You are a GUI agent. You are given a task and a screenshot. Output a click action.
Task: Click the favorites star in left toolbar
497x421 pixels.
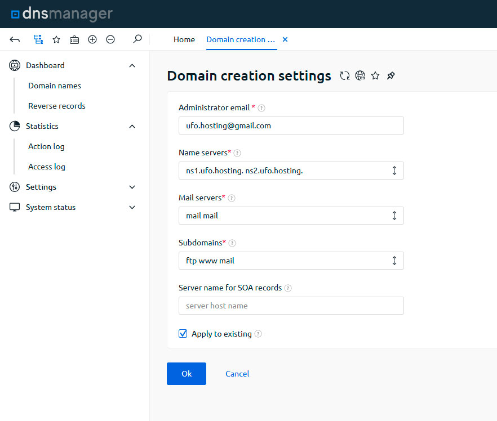coord(56,39)
